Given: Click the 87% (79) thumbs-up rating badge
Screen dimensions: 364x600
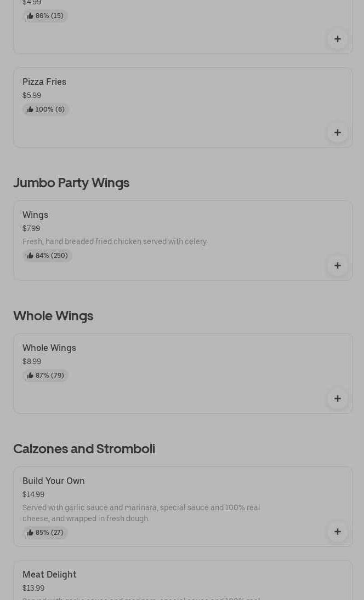Looking at the screenshot, I should pos(46,376).
